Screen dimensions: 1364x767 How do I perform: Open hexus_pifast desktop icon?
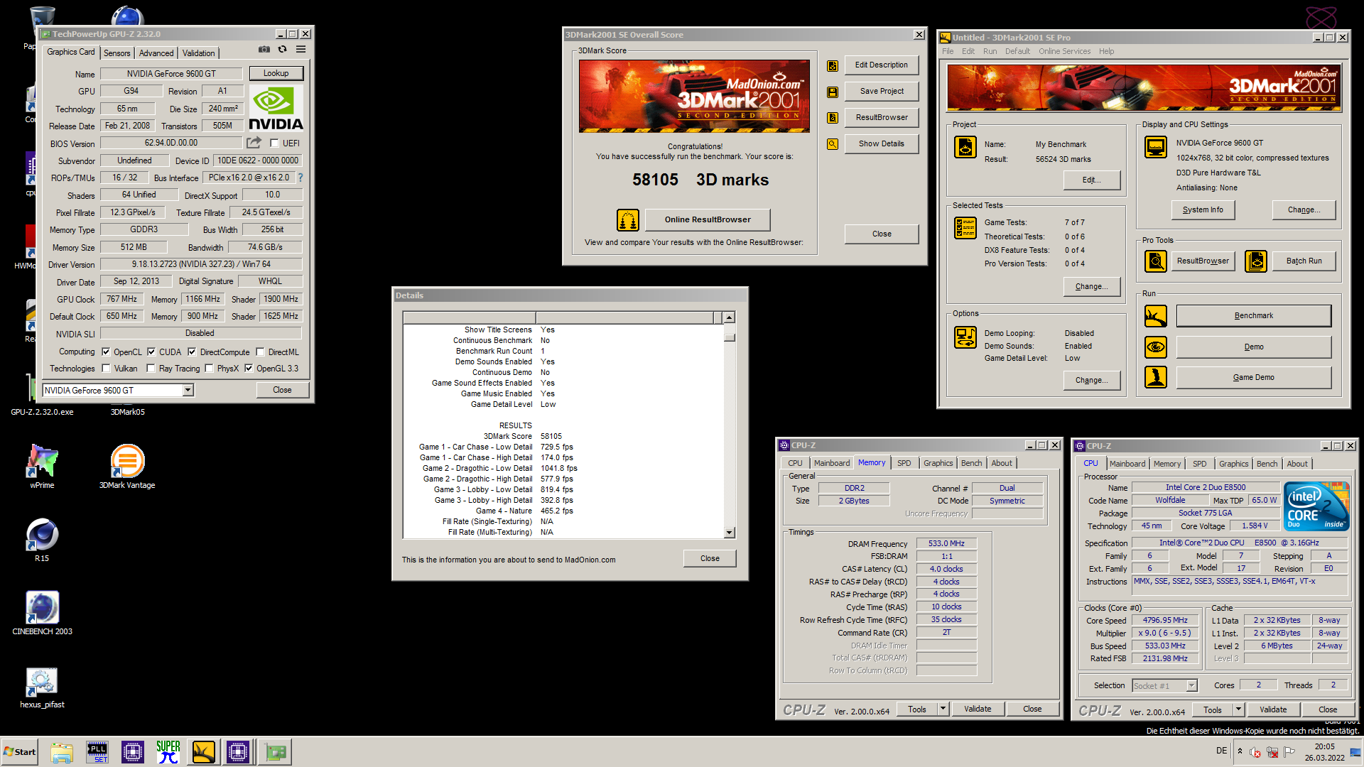pyautogui.click(x=42, y=686)
